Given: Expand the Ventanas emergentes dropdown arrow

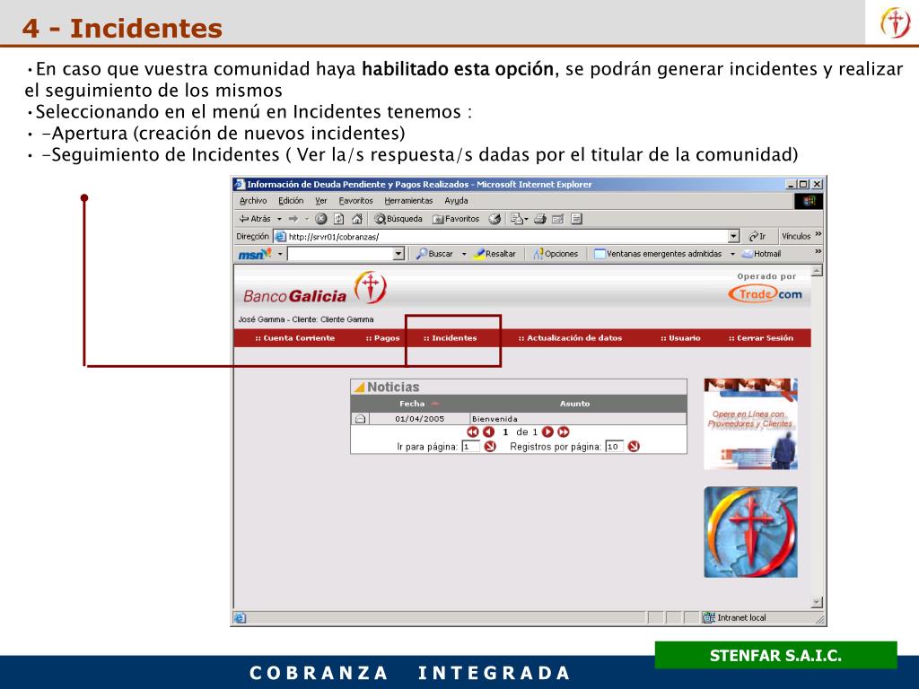Looking at the screenshot, I should click(732, 254).
